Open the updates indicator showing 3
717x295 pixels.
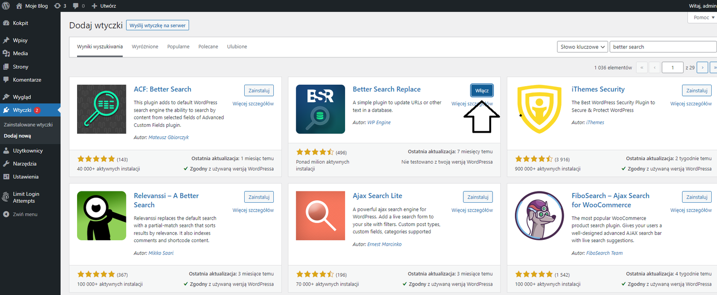60,6
